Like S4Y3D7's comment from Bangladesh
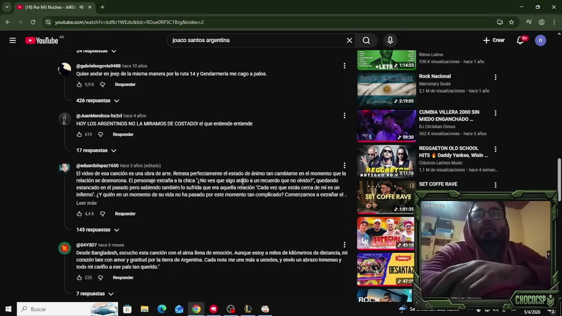The image size is (562, 316). [x=79, y=278]
